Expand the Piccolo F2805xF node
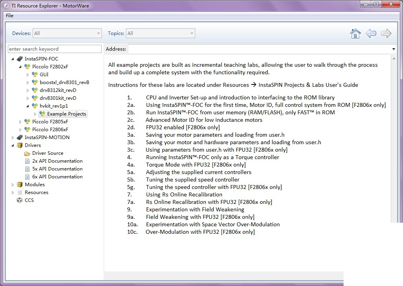Viewport: 403px width, 286px height. point(20,122)
